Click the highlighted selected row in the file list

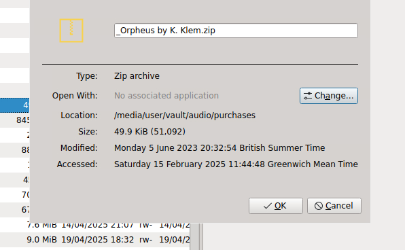tap(15, 105)
